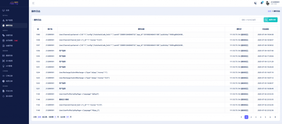282x124 pixels.
Task: Go to 账户管理 in the sidebar
Action: 9,20
